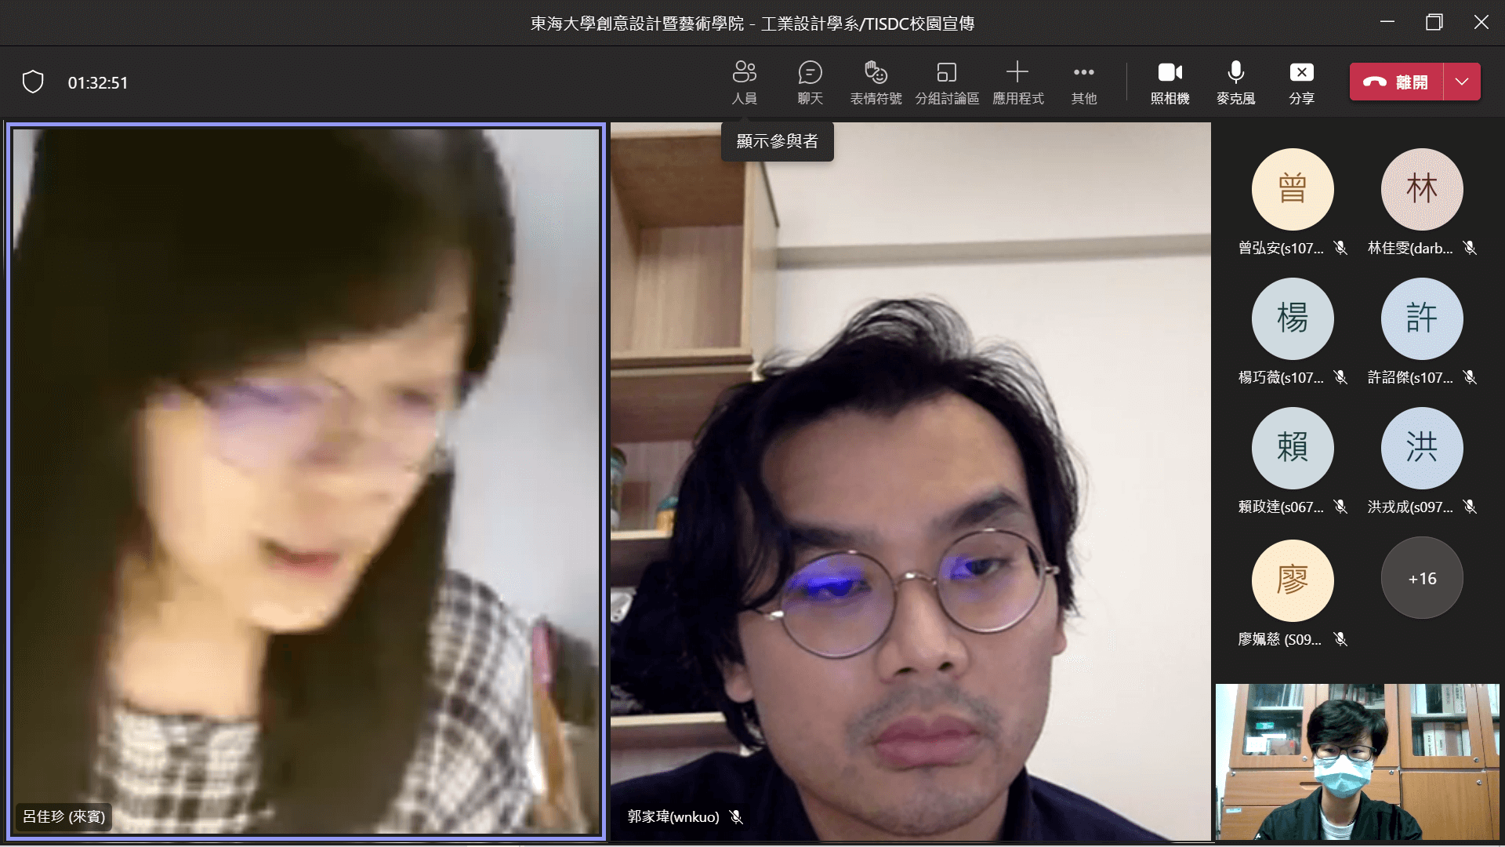
Task: Select 曾弘安 participant avatar
Action: pyautogui.click(x=1292, y=189)
